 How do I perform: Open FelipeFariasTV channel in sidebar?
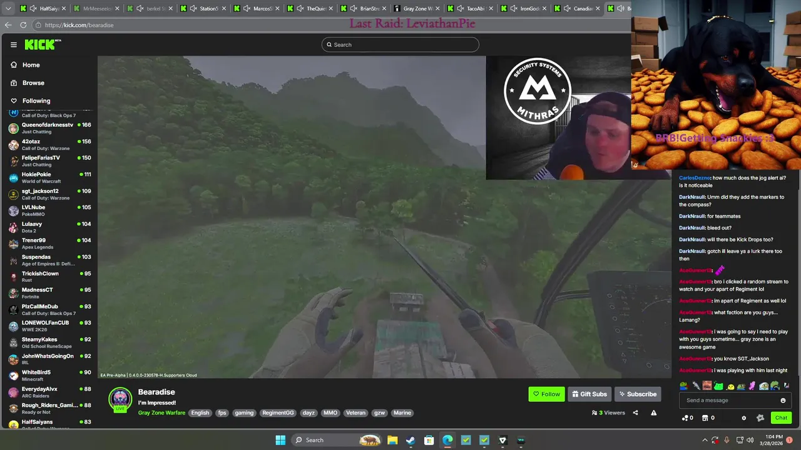click(x=50, y=161)
